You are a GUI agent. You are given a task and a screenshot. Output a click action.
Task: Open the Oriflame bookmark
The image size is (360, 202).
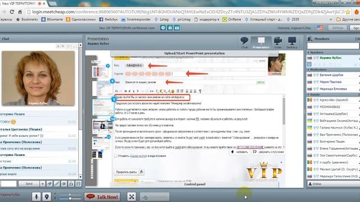232,20
